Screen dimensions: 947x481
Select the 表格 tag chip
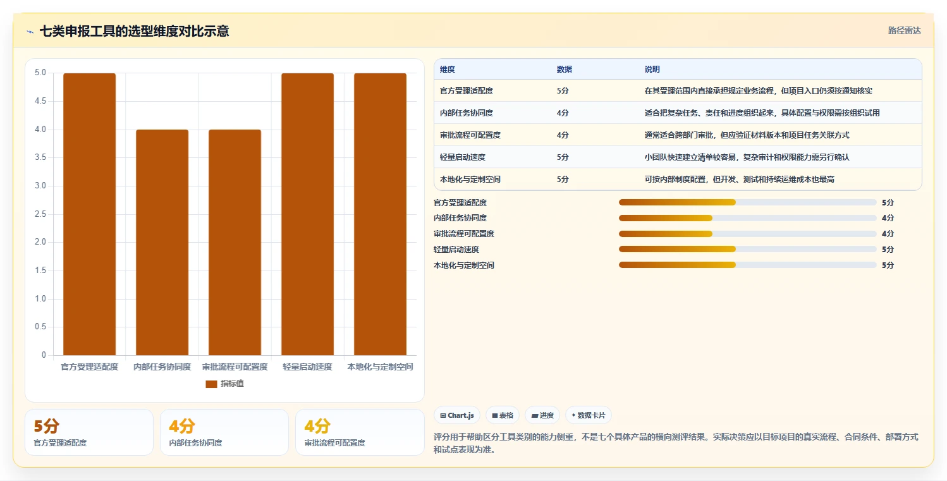click(x=503, y=415)
